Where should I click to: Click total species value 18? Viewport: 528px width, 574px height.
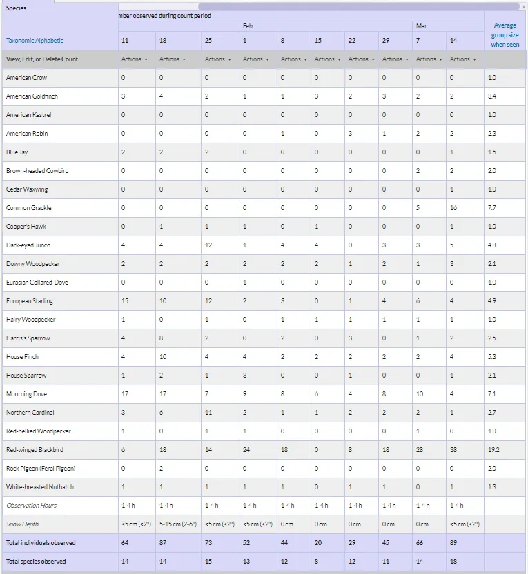453,562
